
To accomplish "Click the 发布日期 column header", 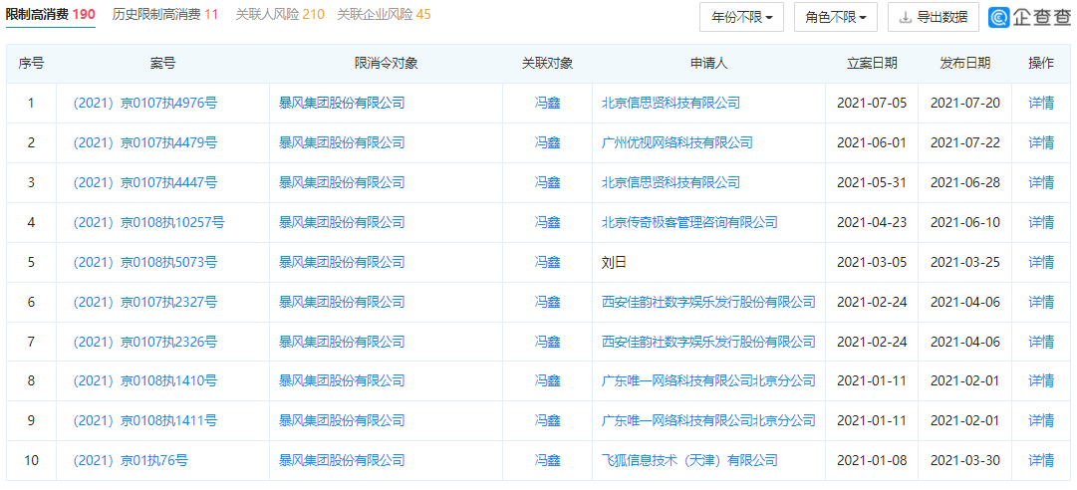I will (965, 64).
